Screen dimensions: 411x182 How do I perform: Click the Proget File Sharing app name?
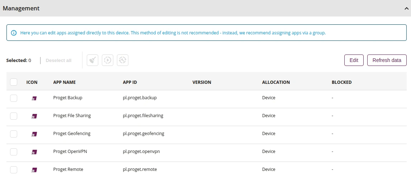pyautogui.click(x=72, y=115)
